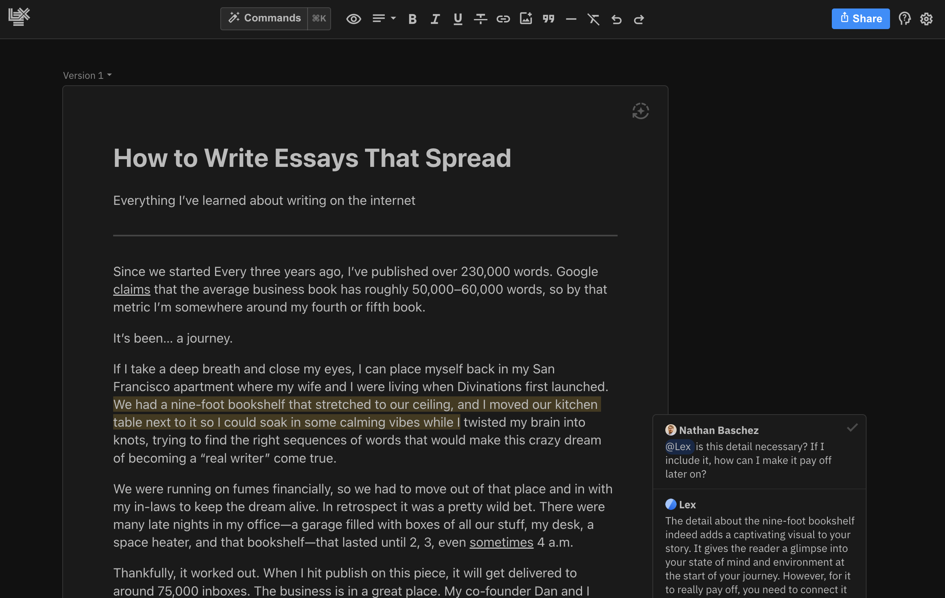Image resolution: width=945 pixels, height=598 pixels.
Task: Click the AI sparkle icon in document
Action: coord(640,111)
